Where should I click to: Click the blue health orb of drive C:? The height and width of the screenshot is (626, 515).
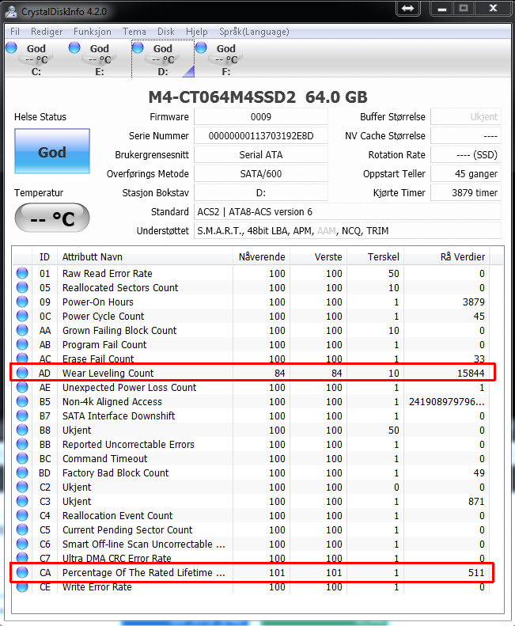pyautogui.click(x=12, y=47)
